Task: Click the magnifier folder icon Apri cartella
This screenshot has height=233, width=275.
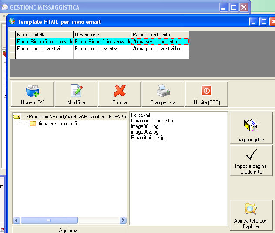Action: pos(251,209)
